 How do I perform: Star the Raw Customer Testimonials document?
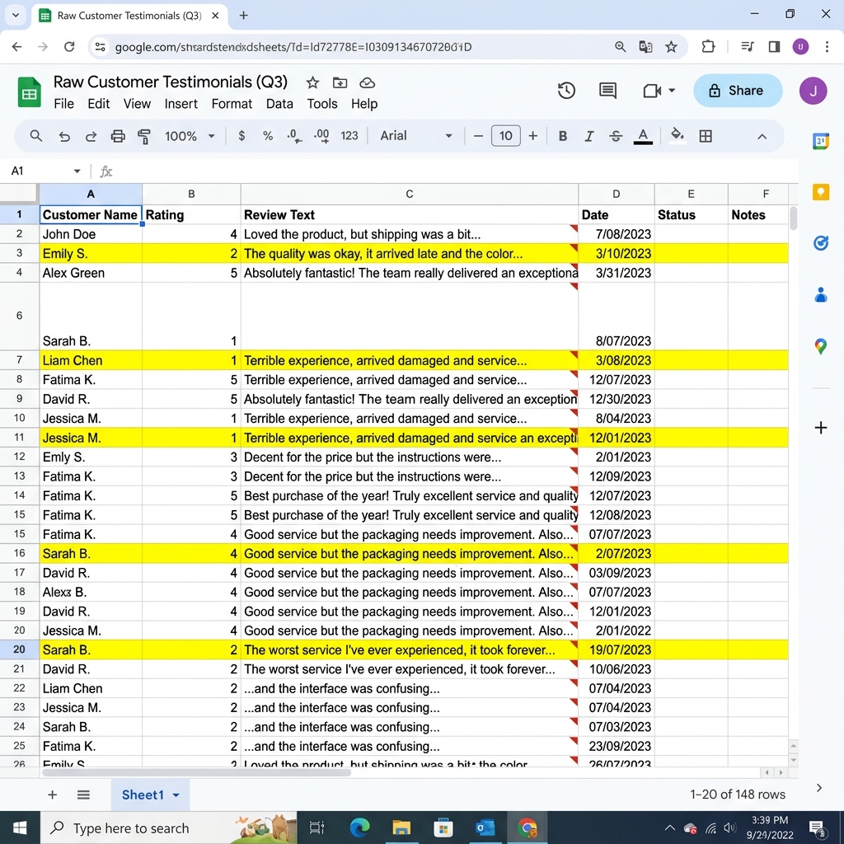pos(312,83)
